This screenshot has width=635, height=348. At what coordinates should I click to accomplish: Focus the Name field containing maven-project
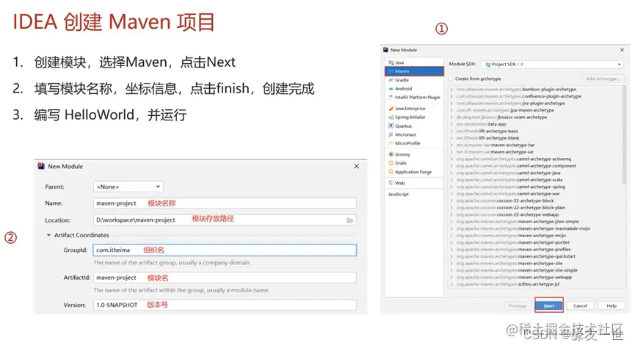(x=225, y=203)
